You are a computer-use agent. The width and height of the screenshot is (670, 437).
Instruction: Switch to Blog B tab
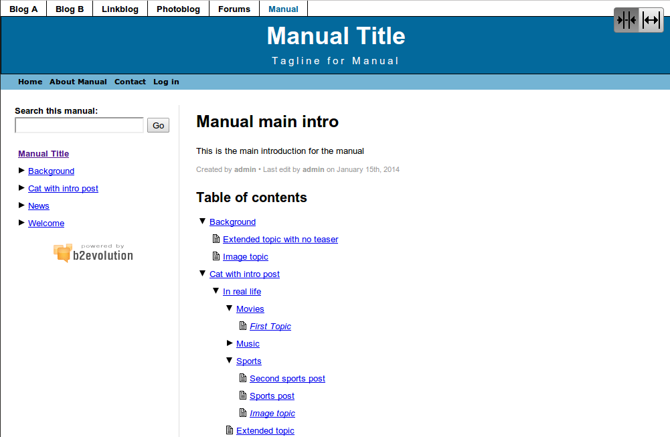[x=70, y=9]
